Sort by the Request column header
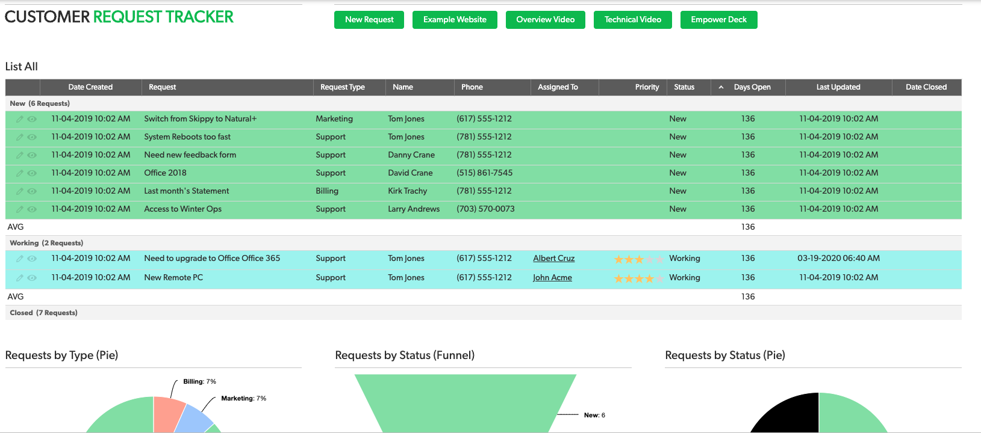 (163, 87)
